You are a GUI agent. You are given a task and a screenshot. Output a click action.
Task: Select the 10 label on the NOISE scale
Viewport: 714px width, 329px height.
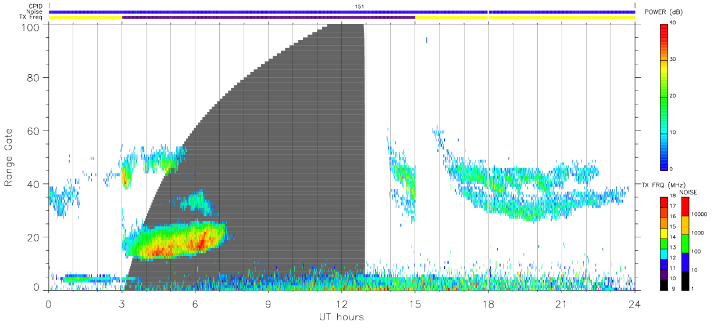pos(695,270)
